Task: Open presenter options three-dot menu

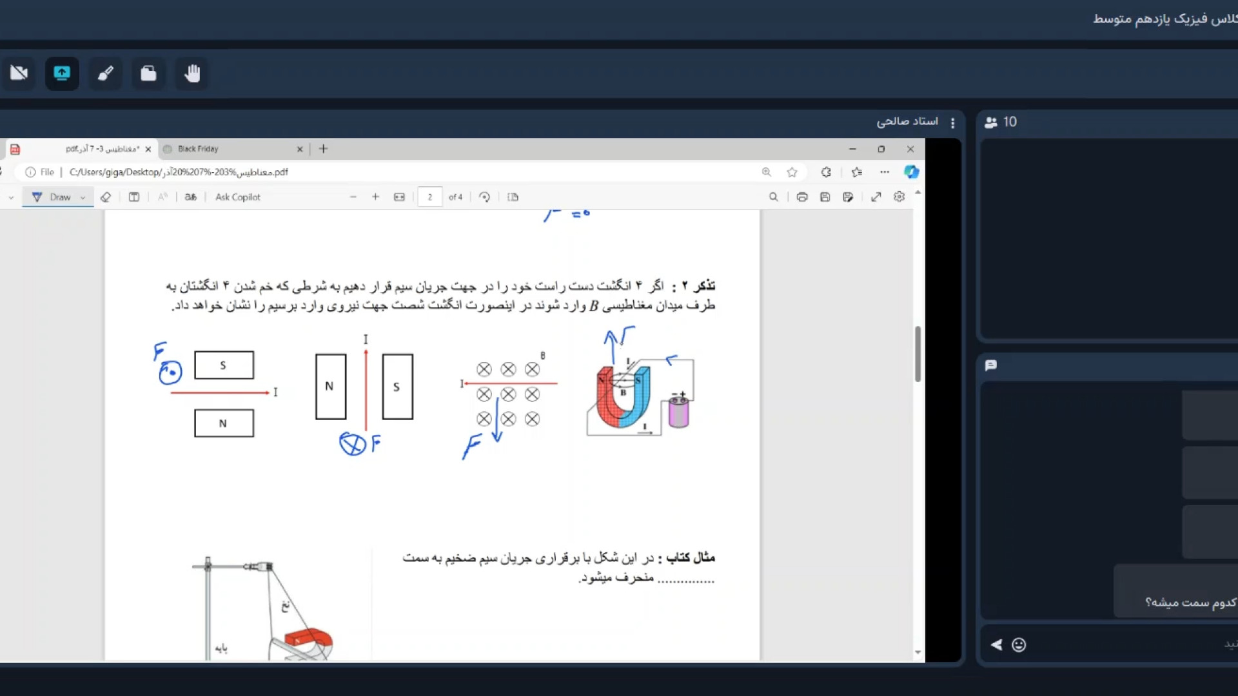Action: click(952, 122)
